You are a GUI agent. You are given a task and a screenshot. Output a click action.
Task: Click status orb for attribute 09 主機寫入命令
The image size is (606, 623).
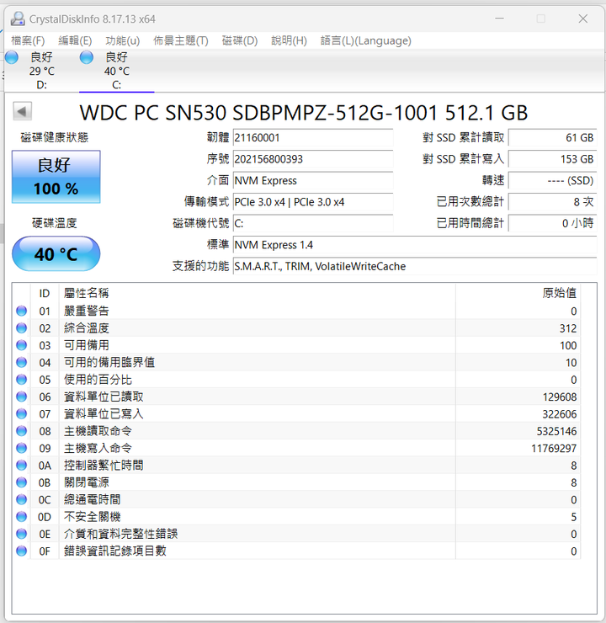click(21, 448)
